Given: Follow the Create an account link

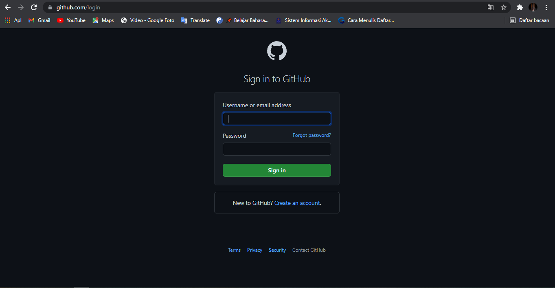Looking at the screenshot, I should tap(297, 203).
